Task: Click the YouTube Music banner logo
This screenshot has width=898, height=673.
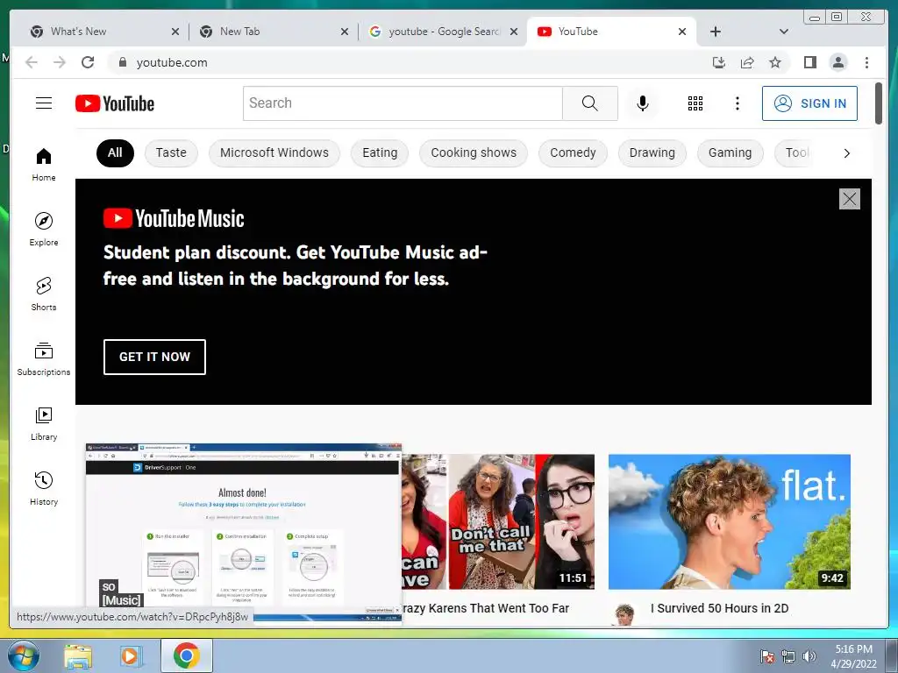Action: pyautogui.click(x=174, y=218)
